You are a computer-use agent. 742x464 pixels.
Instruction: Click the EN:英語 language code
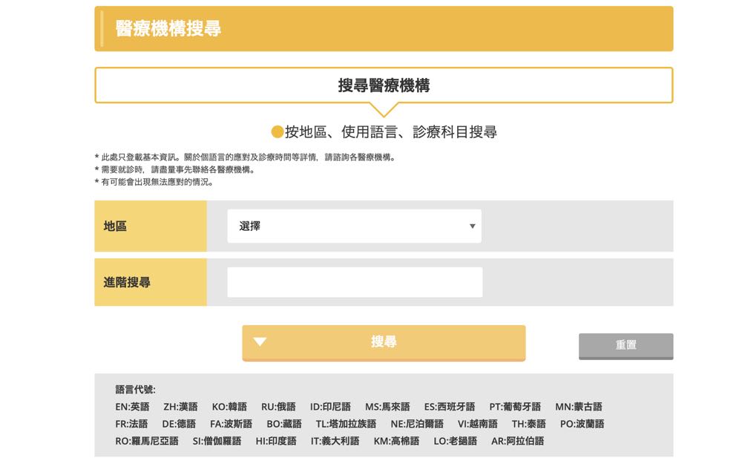point(132,407)
